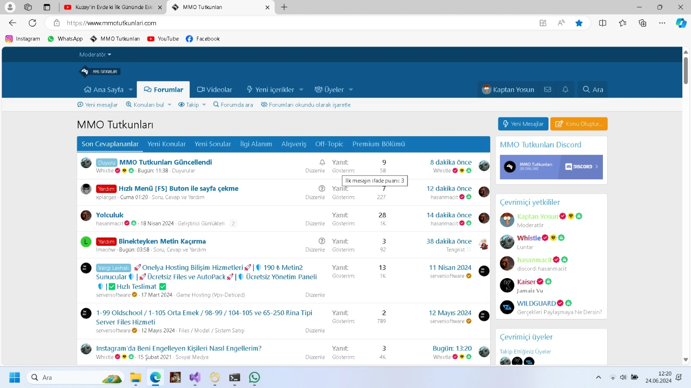
Task: Open browser collections icon
Action: tap(642, 23)
